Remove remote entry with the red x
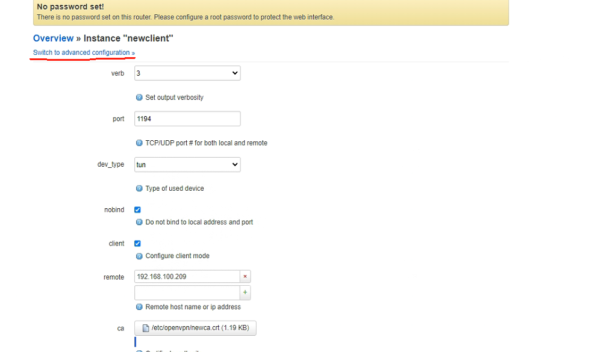 pos(245,277)
